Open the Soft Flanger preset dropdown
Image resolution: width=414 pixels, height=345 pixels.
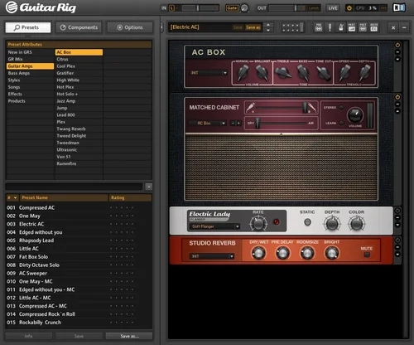(214, 226)
